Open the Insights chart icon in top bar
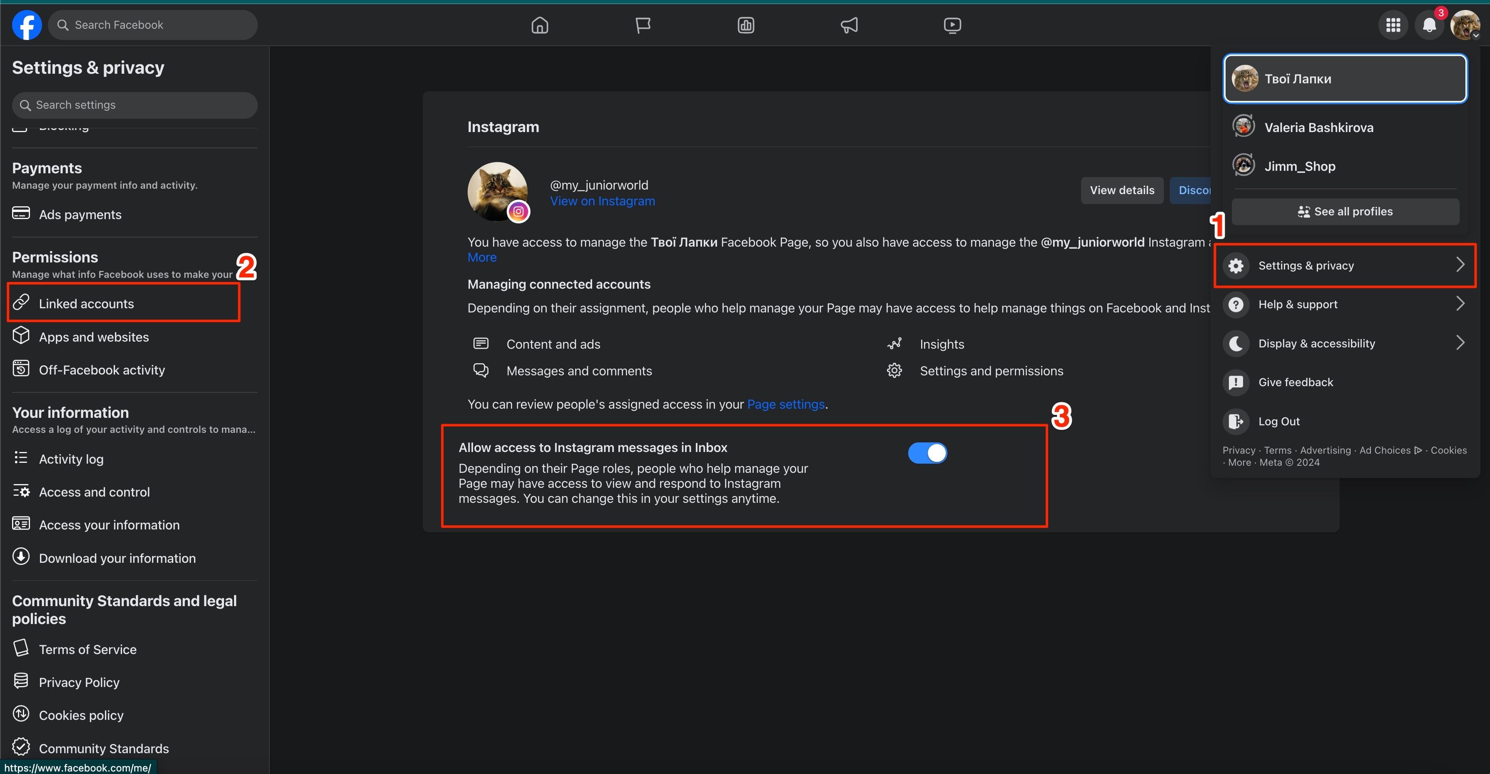This screenshot has width=1490, height=774. (745, 25)
